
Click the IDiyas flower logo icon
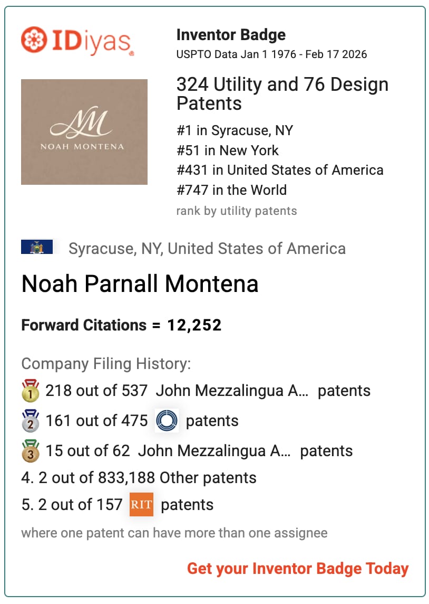coord(34,40)
